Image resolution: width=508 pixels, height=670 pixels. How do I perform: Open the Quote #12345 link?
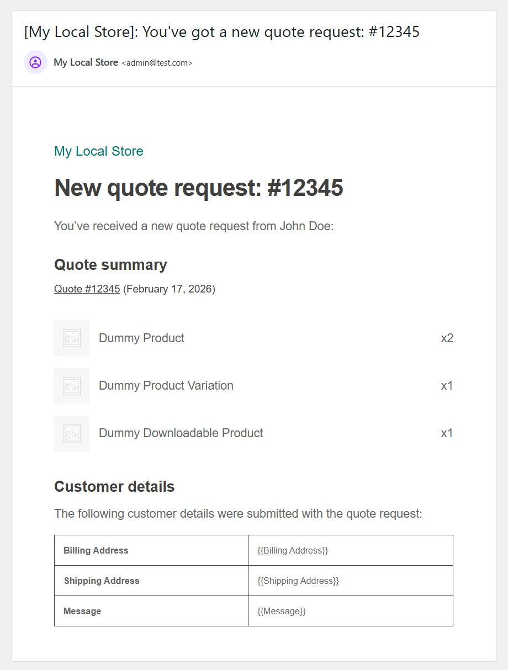tap(87, 289)
